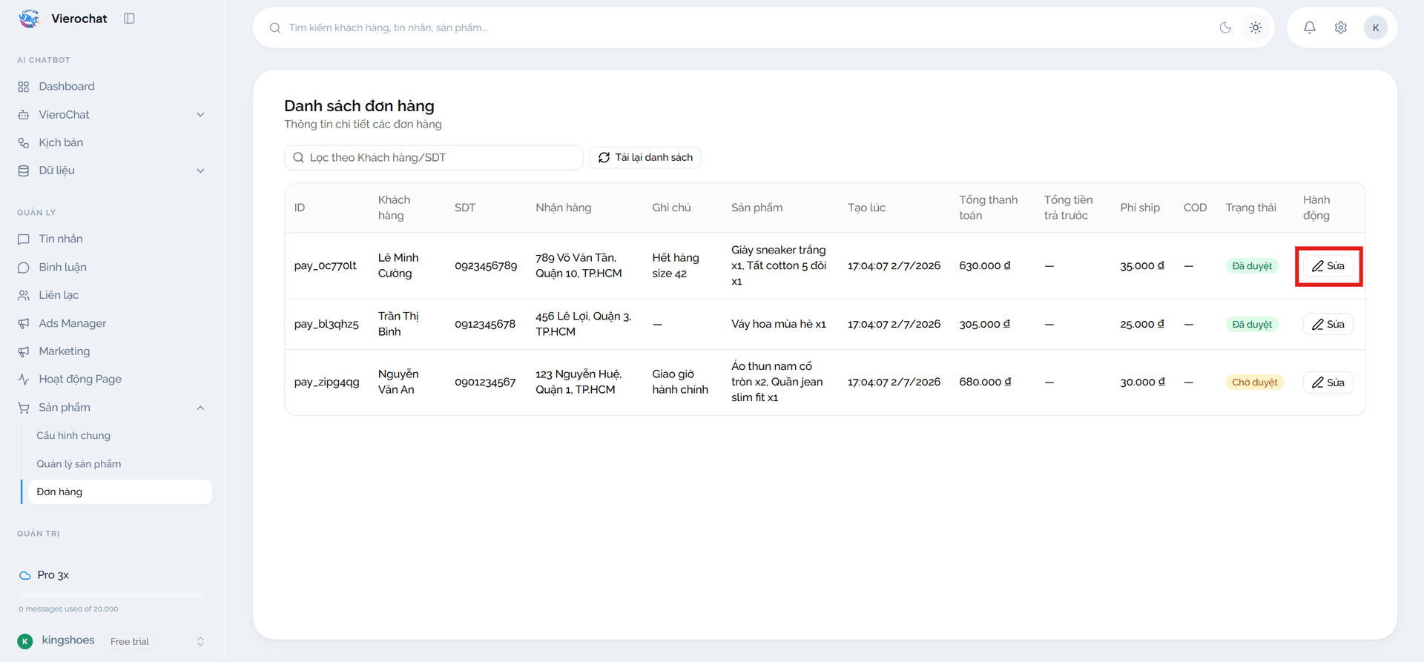Switch to dark mode moon icon
This screenshot has width=1424, height=662.
point(1225,27)
